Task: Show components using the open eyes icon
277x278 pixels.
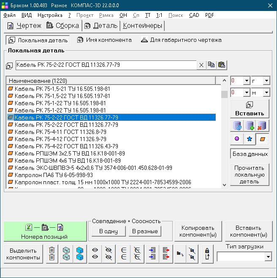Action: (95, 254)
